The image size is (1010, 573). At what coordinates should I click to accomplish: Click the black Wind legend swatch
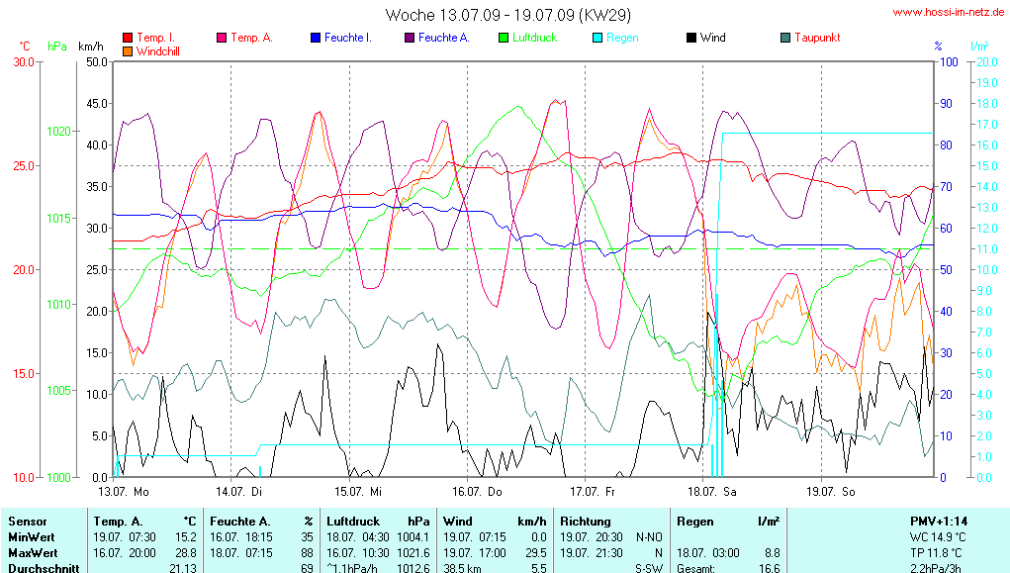(690, 38)
